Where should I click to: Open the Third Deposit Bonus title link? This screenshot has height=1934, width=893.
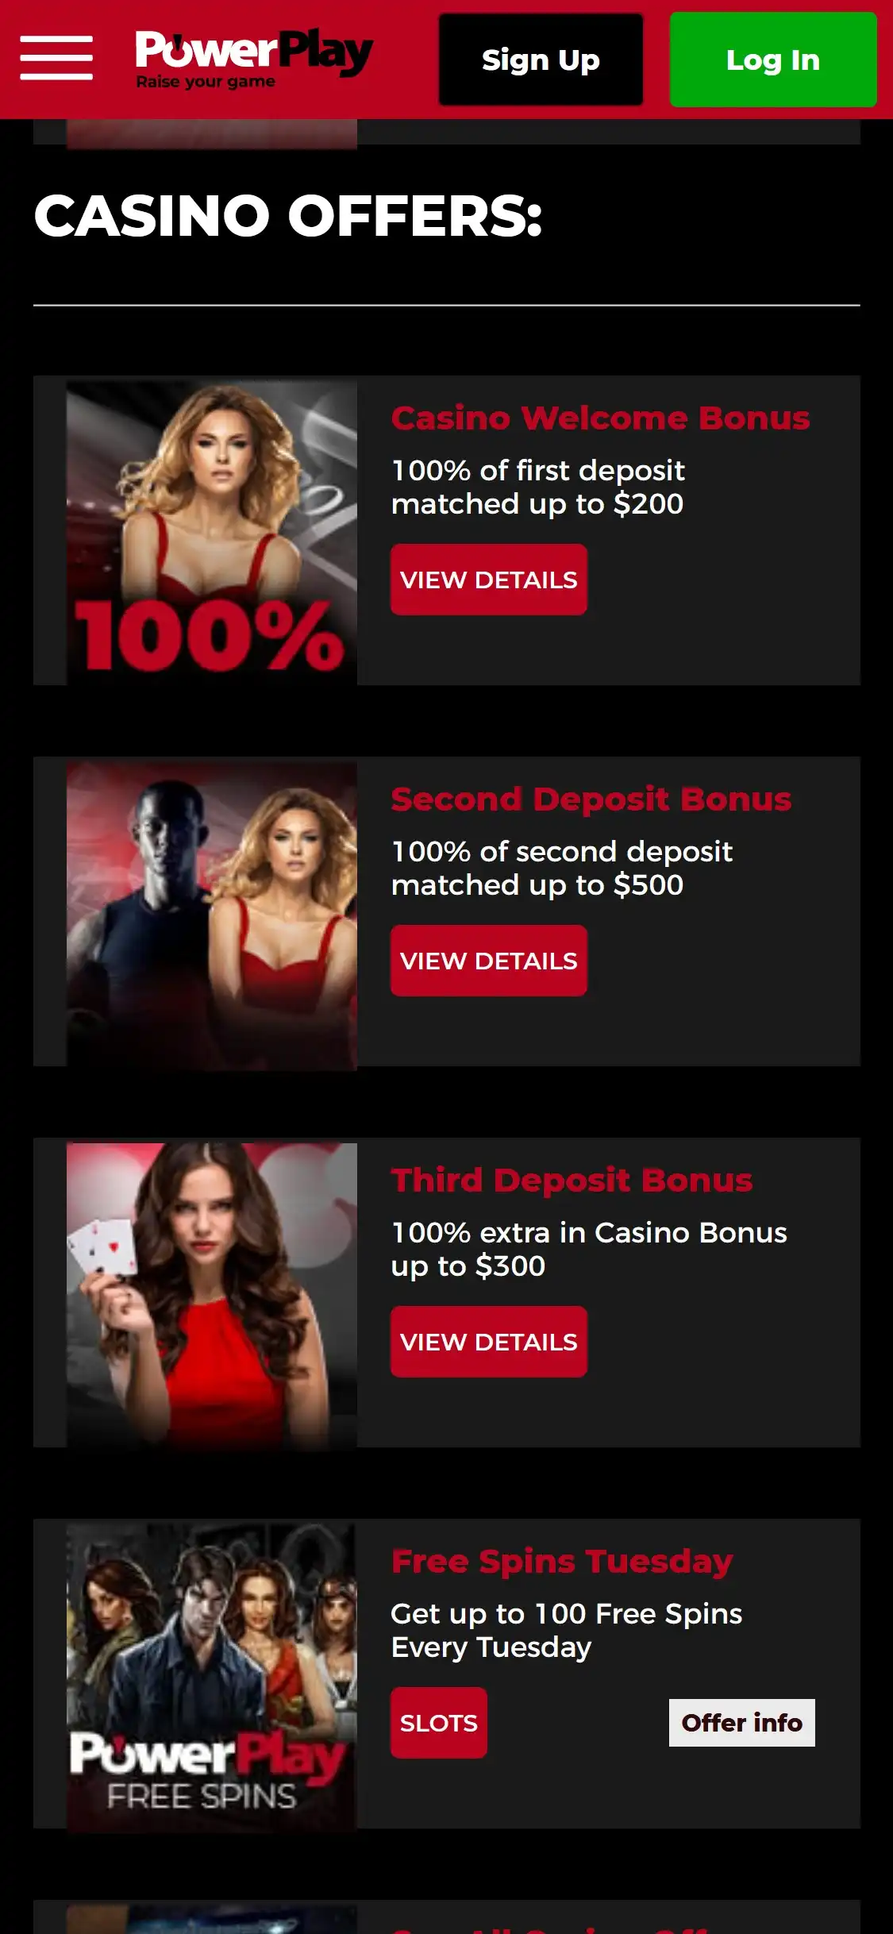(x=572, y=1181)
